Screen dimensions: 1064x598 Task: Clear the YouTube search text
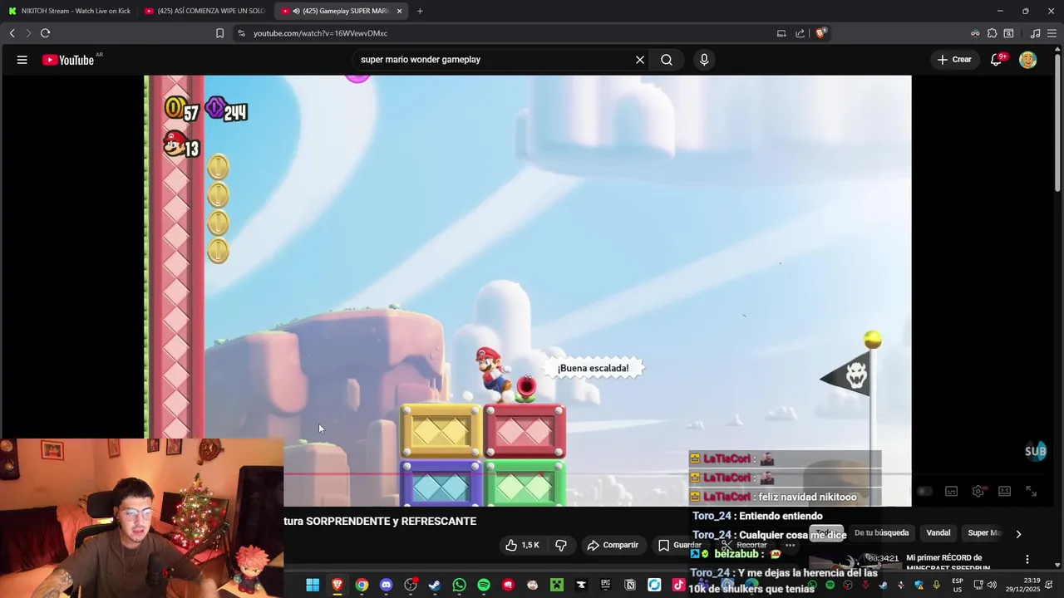pos(640,60)
